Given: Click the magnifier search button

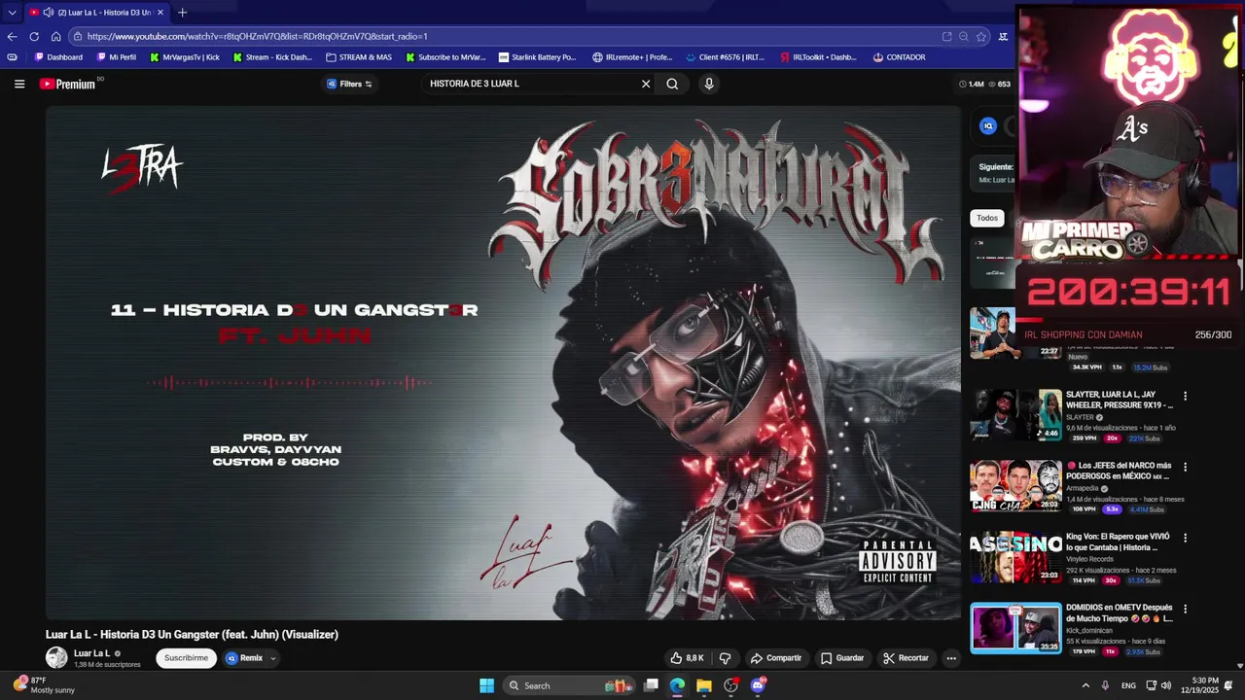Looking at the screenshot, I should tap(672, 85).
